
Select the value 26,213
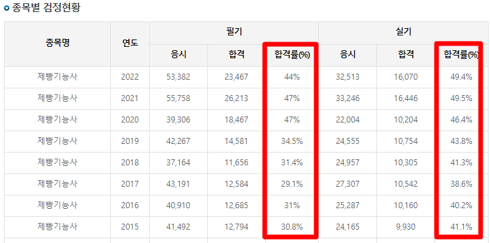tap(236, 98)
